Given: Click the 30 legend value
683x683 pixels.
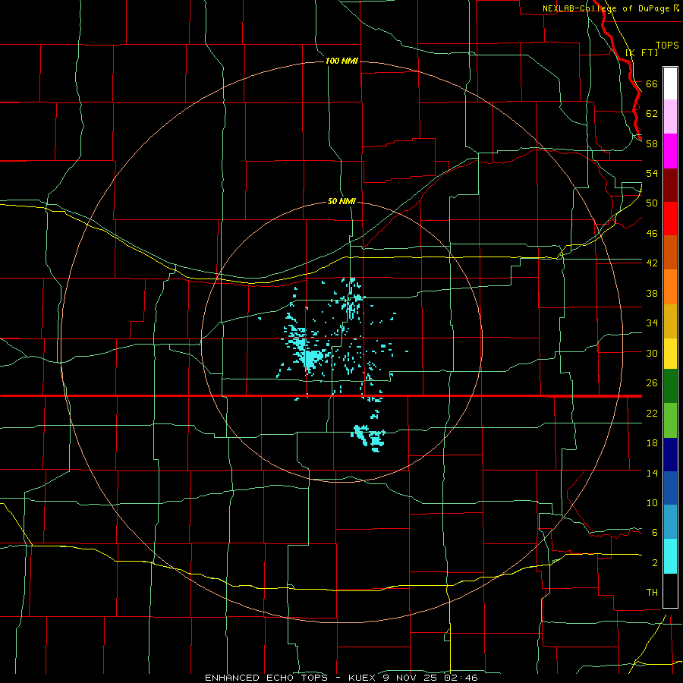Looking at the screenshot, I should (652, 353).
